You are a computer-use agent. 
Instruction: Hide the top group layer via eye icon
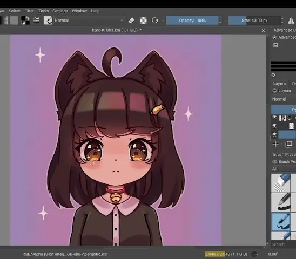[x=274, y=118]
